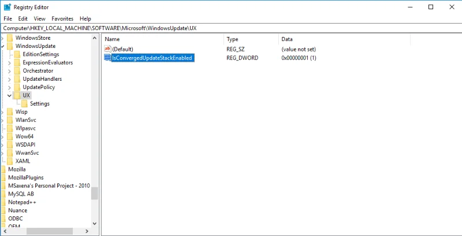Click the tree vertical scrollbar thumb
This screenshot has width=462, height=236.
pyautogui.click(x=95, y=193)
